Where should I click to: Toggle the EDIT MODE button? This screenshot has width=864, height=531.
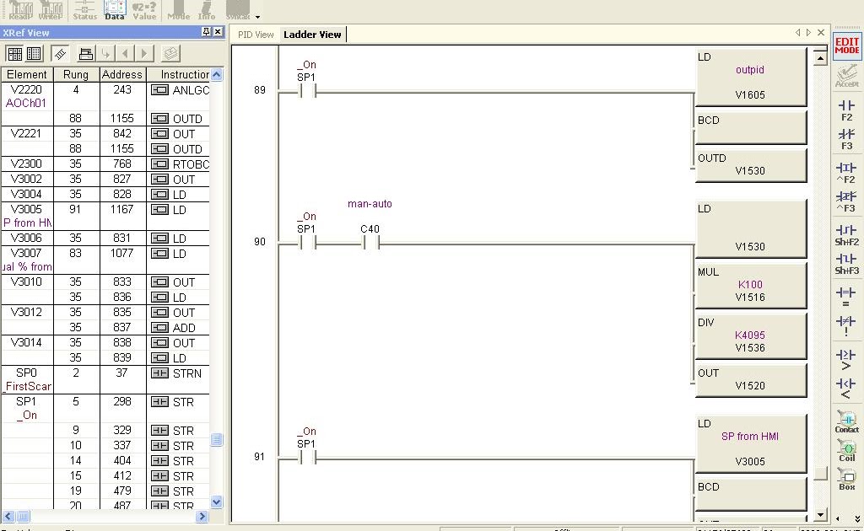click(x=847, y=46)
